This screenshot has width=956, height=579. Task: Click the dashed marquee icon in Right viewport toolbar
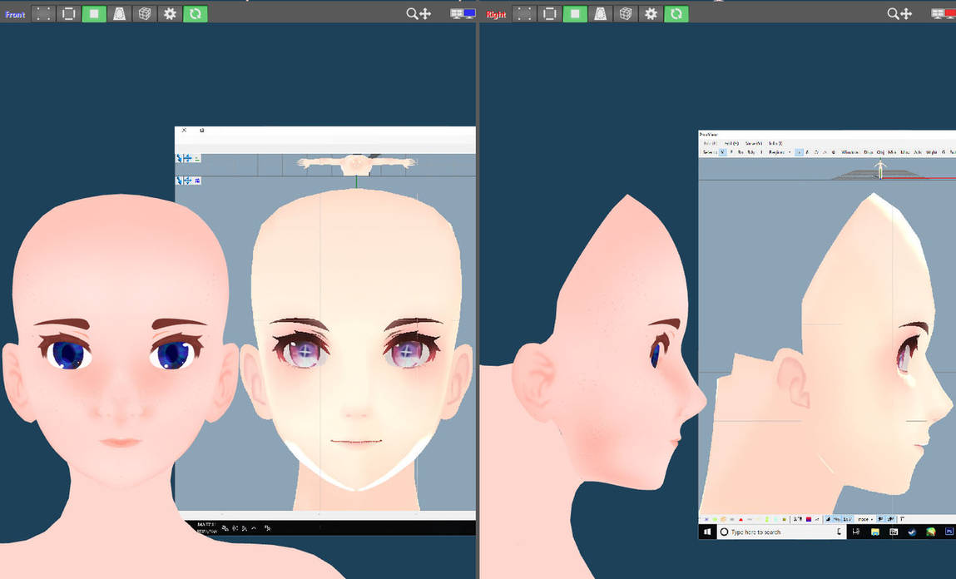pyautogui.click(x=524, y=13)
